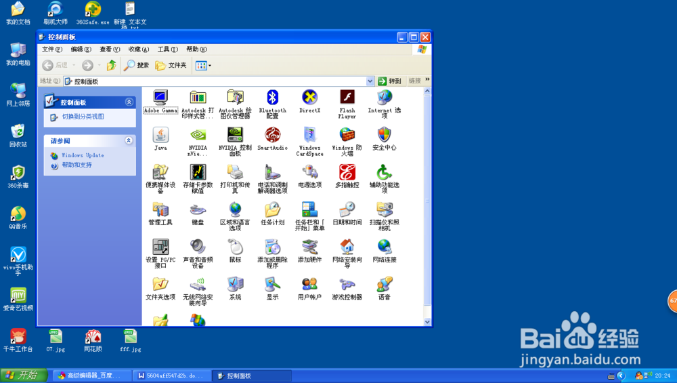Open the view mode dropdown in toolbar

click(210, 66)
